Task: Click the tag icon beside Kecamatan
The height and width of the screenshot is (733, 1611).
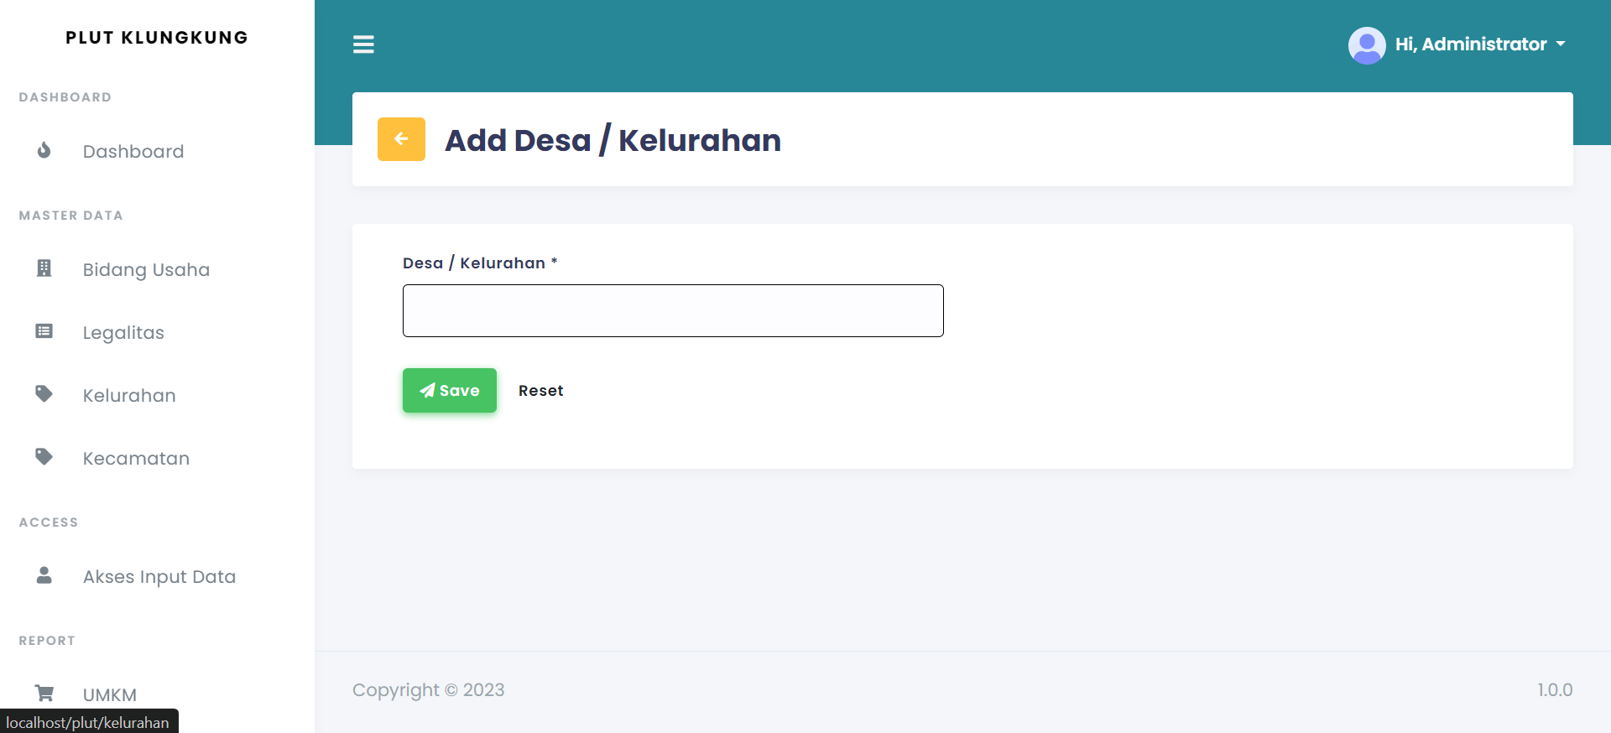Action: (x=44, y=457)
